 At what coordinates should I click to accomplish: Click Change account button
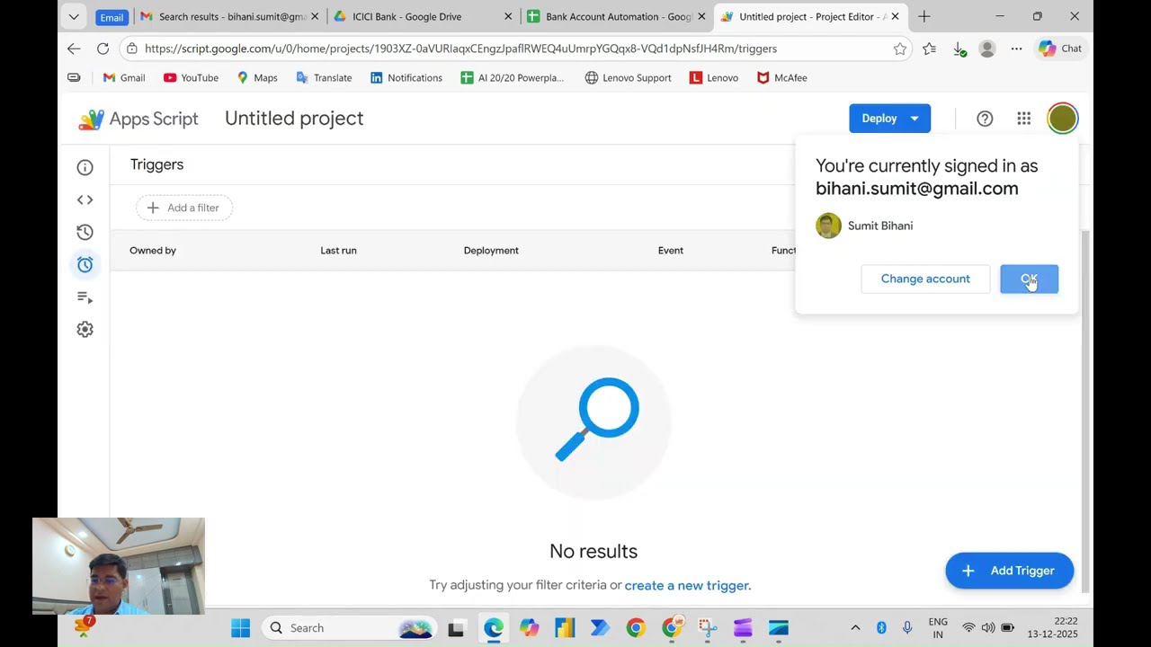pyautogui.click(x=925, y=279)
